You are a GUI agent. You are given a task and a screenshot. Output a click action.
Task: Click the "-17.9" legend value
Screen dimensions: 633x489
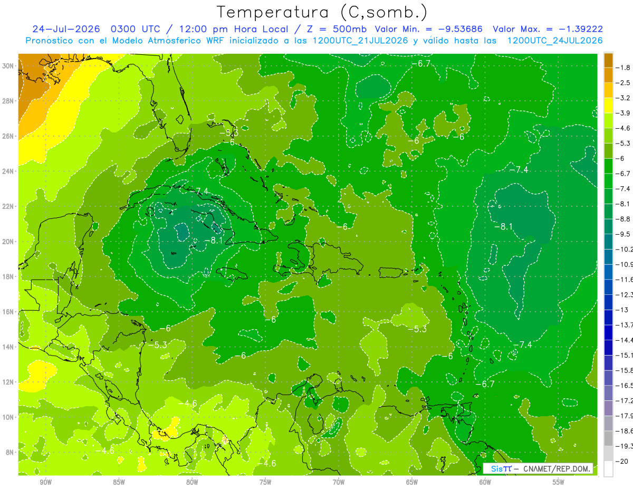625,416
